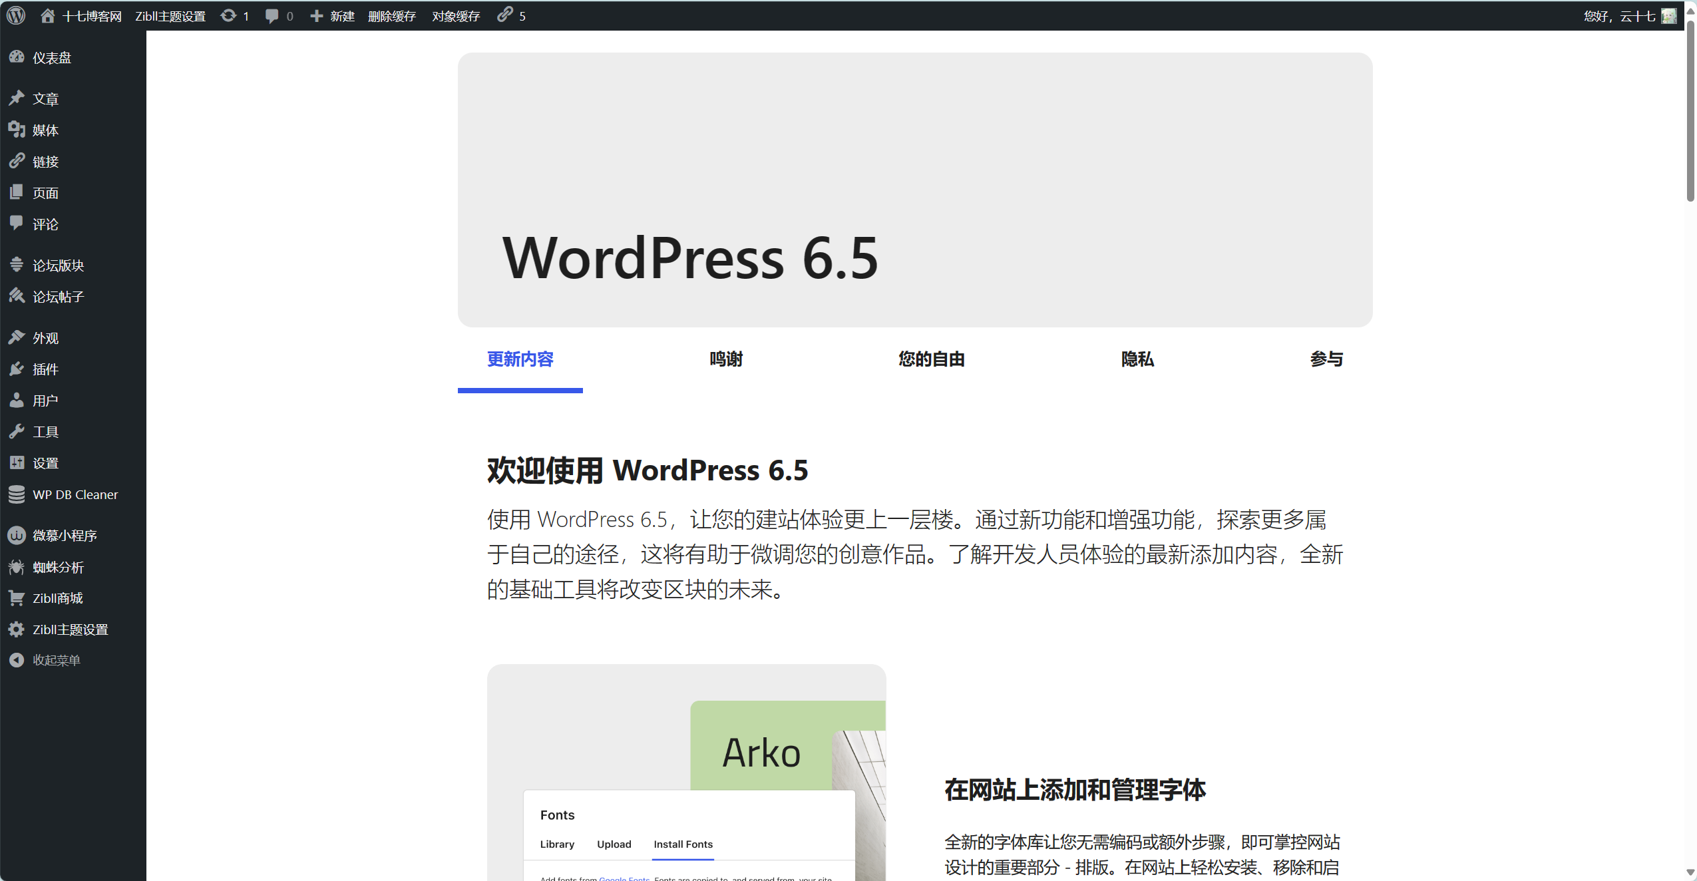Select the 文章 pushpin icon in sidebar
1697x881 pixels.
pos(18,98)
